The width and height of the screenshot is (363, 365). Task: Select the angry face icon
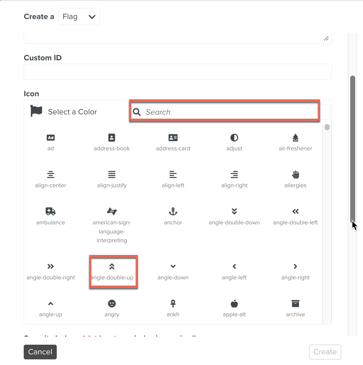[112, 303]
